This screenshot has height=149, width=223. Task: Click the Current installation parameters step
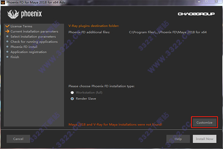pyautogui.click(x=34, y=32)
